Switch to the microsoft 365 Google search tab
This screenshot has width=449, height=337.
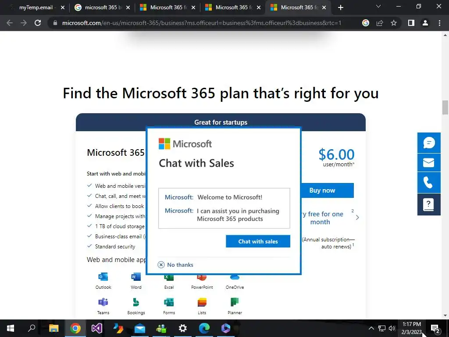(x=102, y=7)
